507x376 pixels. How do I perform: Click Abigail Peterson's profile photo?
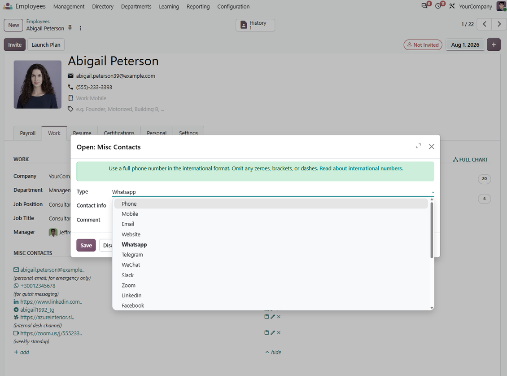pos(38,84)
